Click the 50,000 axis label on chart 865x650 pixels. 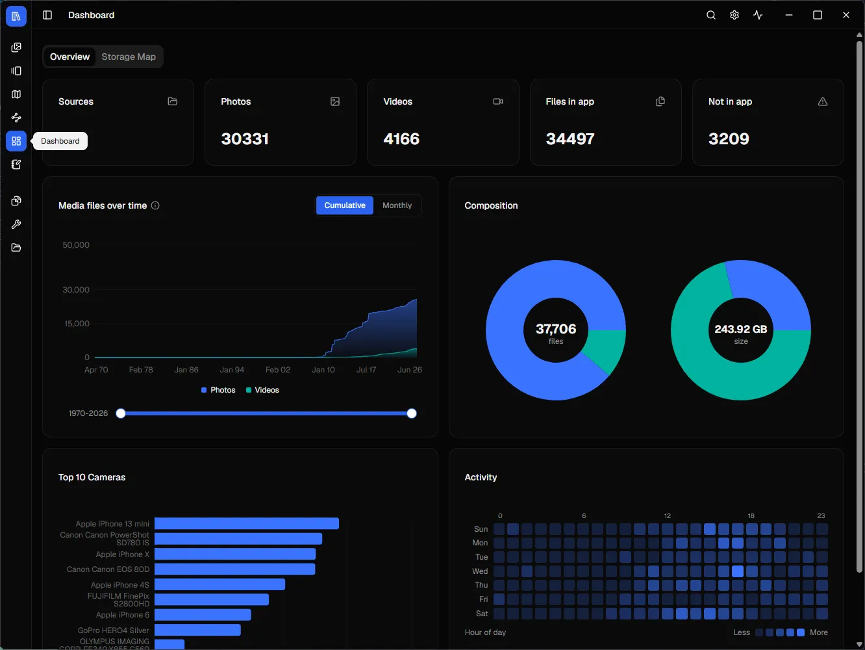pyautogui.click(x=76, y=245)
